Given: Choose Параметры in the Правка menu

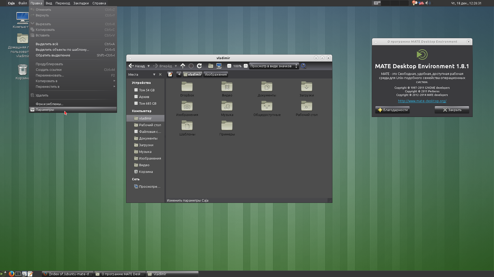Looking at the screenshot, I should [x=73, y=110].
